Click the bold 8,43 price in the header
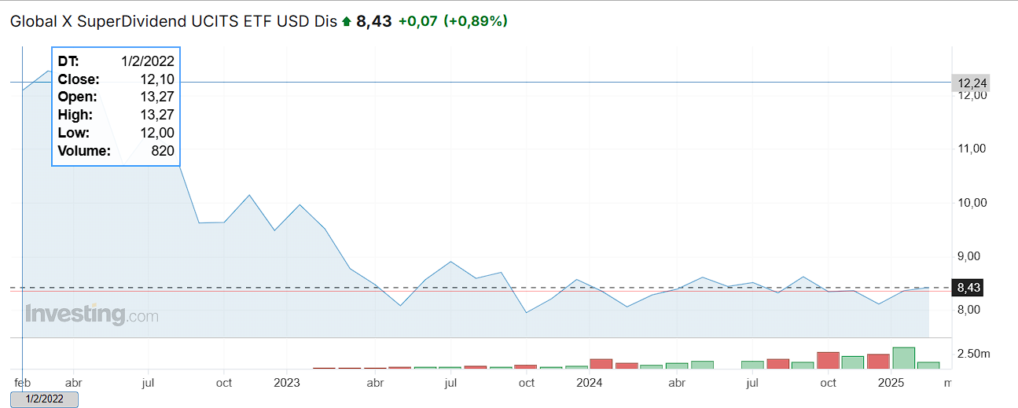1018x408 pixels. (373, 21)
